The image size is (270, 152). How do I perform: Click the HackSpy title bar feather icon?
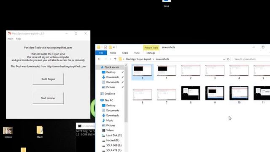click(x=9, y=33)
